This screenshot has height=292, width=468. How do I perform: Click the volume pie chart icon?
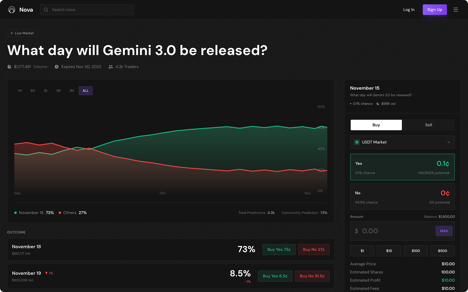(9, 67)
